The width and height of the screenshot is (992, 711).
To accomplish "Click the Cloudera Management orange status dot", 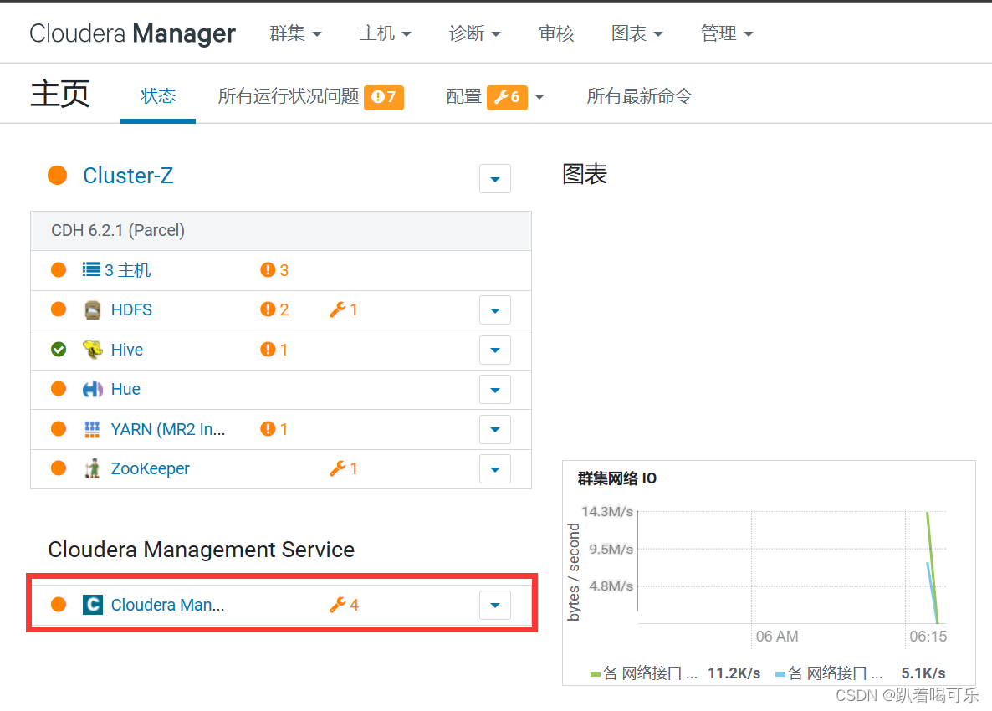I will coord(59,604).
